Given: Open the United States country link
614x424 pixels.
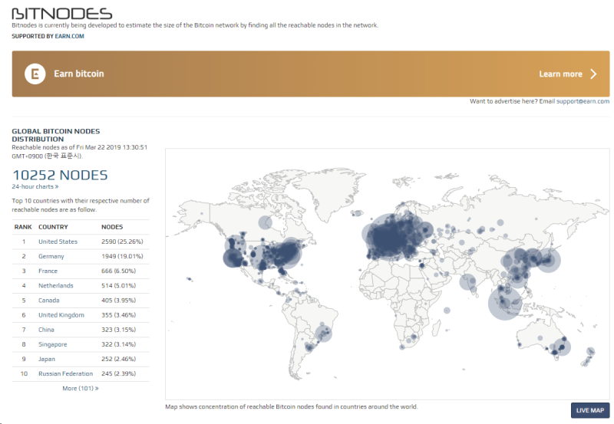Looking at the screenshot, I should click(58, 242).
